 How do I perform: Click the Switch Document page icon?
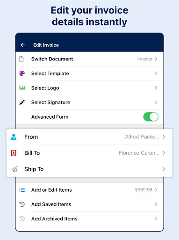pos(21,59)
